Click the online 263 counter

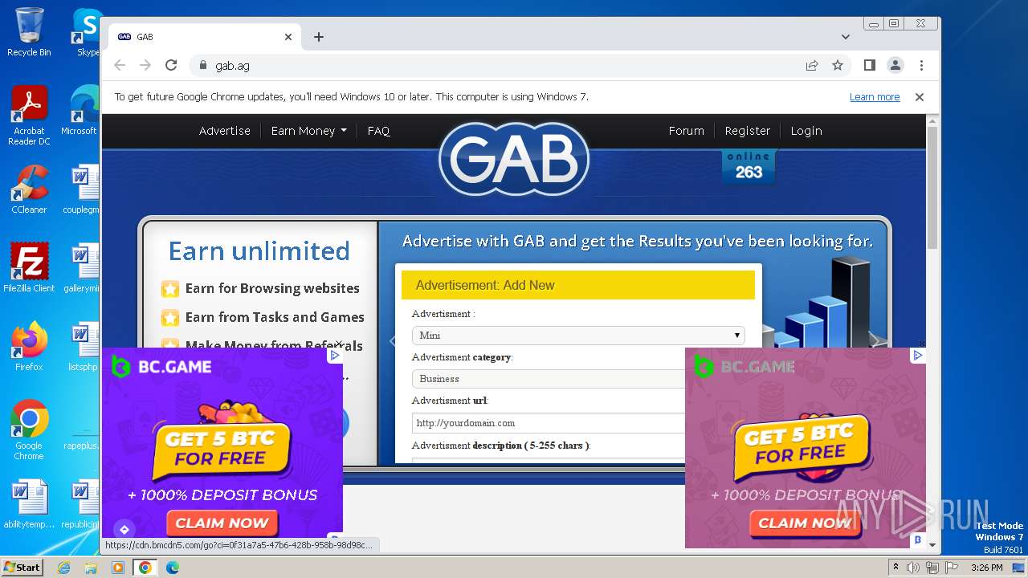click(749, 165)
